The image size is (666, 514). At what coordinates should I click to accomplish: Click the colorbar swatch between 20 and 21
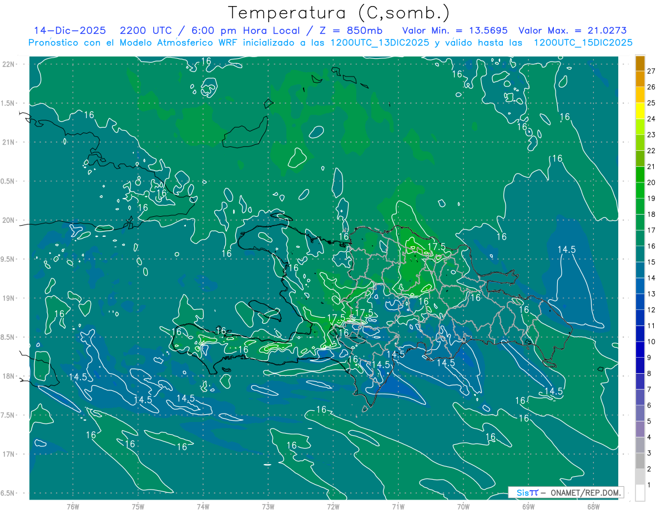tap(640, 175)
